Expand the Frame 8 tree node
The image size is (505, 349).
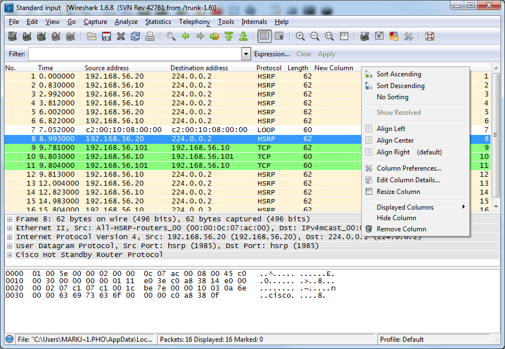pos(9,219)
